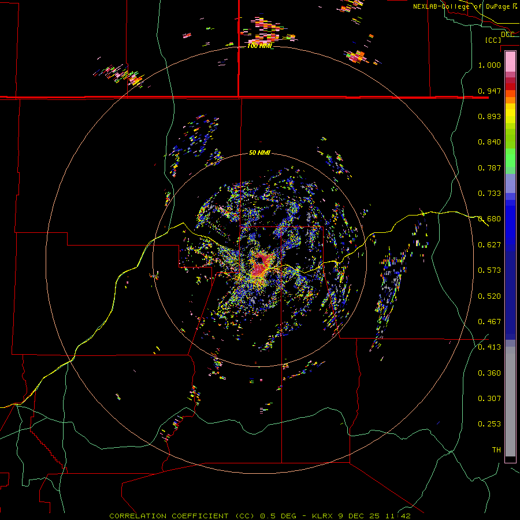Select the 0.520 scale value
The image size is (520, 520).
tap(489, 296)
